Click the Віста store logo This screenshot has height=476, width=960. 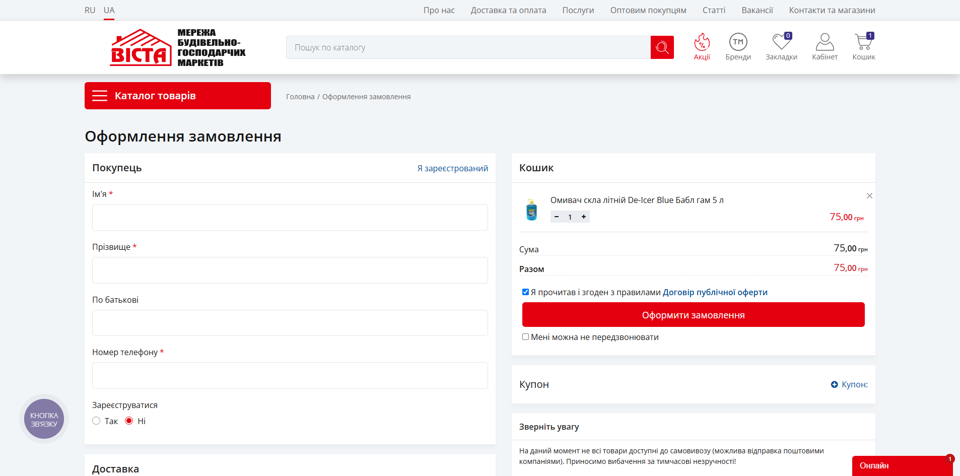coord(178,47)
